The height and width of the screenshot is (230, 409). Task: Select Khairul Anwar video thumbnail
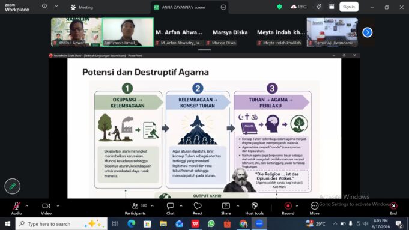(x=76, y=32)
